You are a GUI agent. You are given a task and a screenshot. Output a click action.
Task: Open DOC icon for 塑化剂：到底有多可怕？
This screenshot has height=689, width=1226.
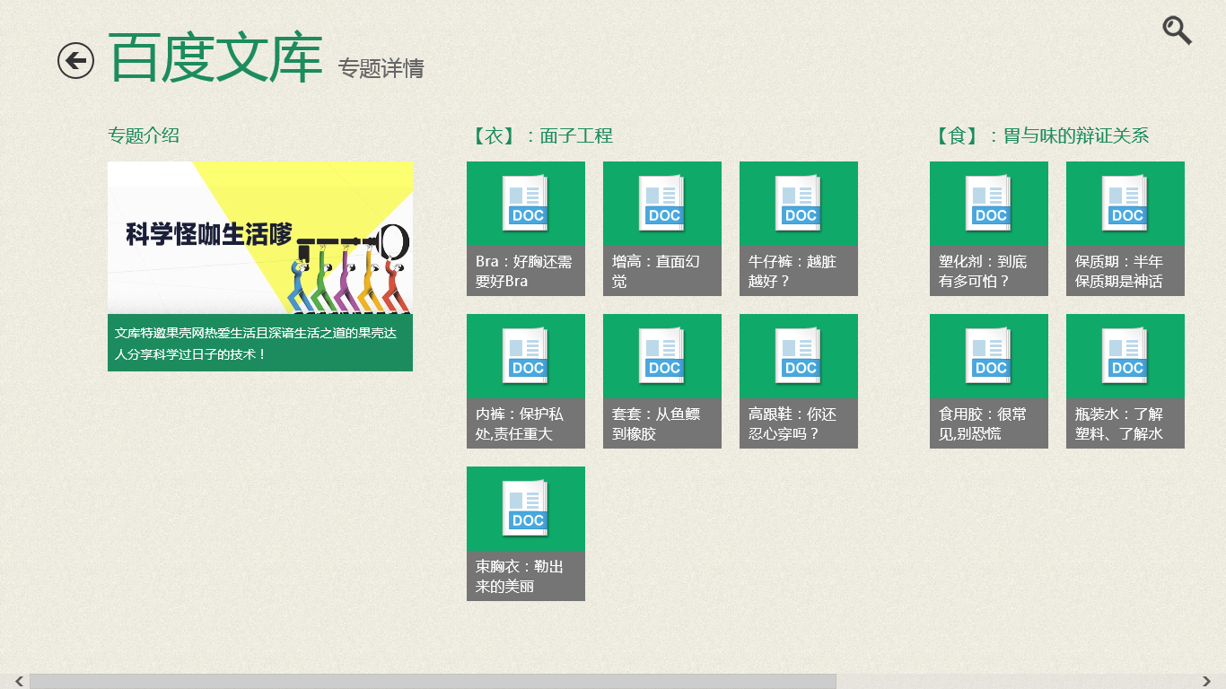(x=989, y=204)
